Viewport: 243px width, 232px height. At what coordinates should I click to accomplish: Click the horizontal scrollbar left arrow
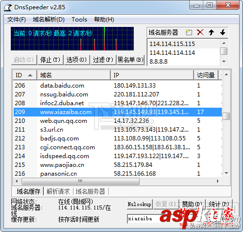point(17,181)
